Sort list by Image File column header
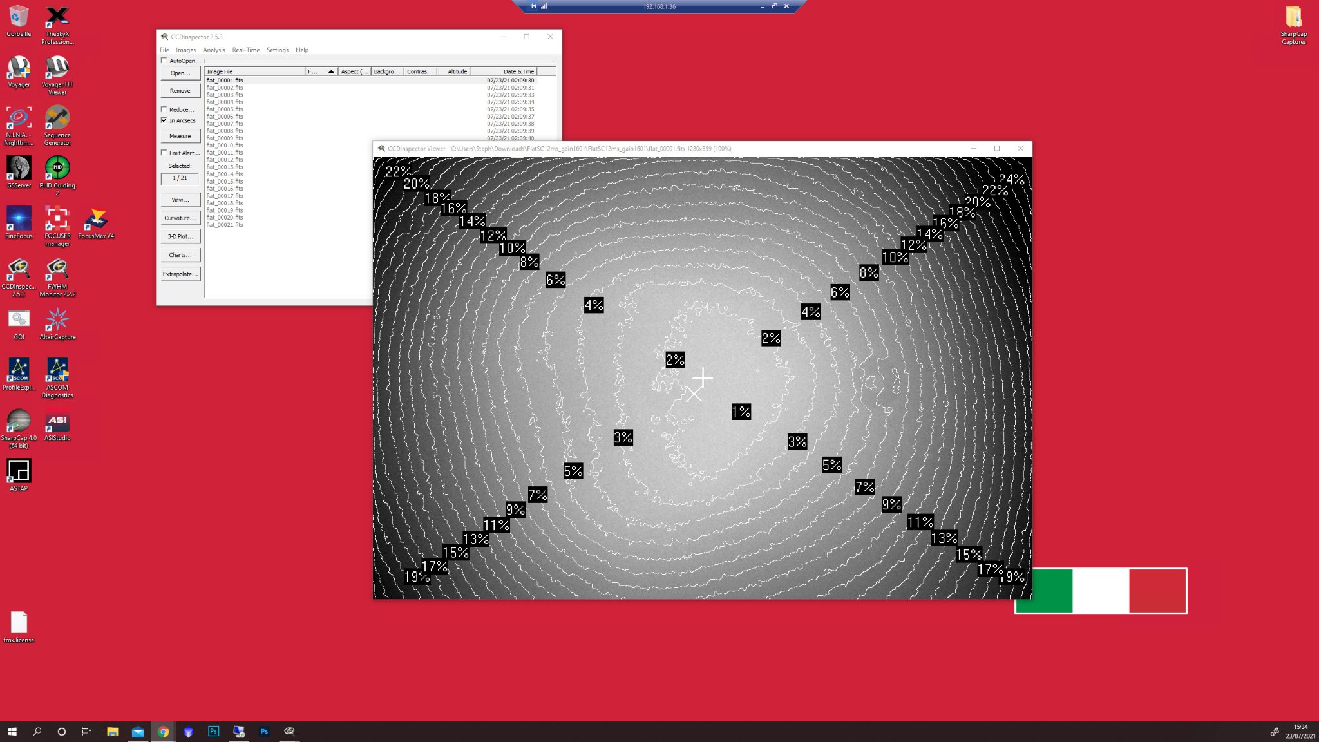 click(x=255, y=71)
